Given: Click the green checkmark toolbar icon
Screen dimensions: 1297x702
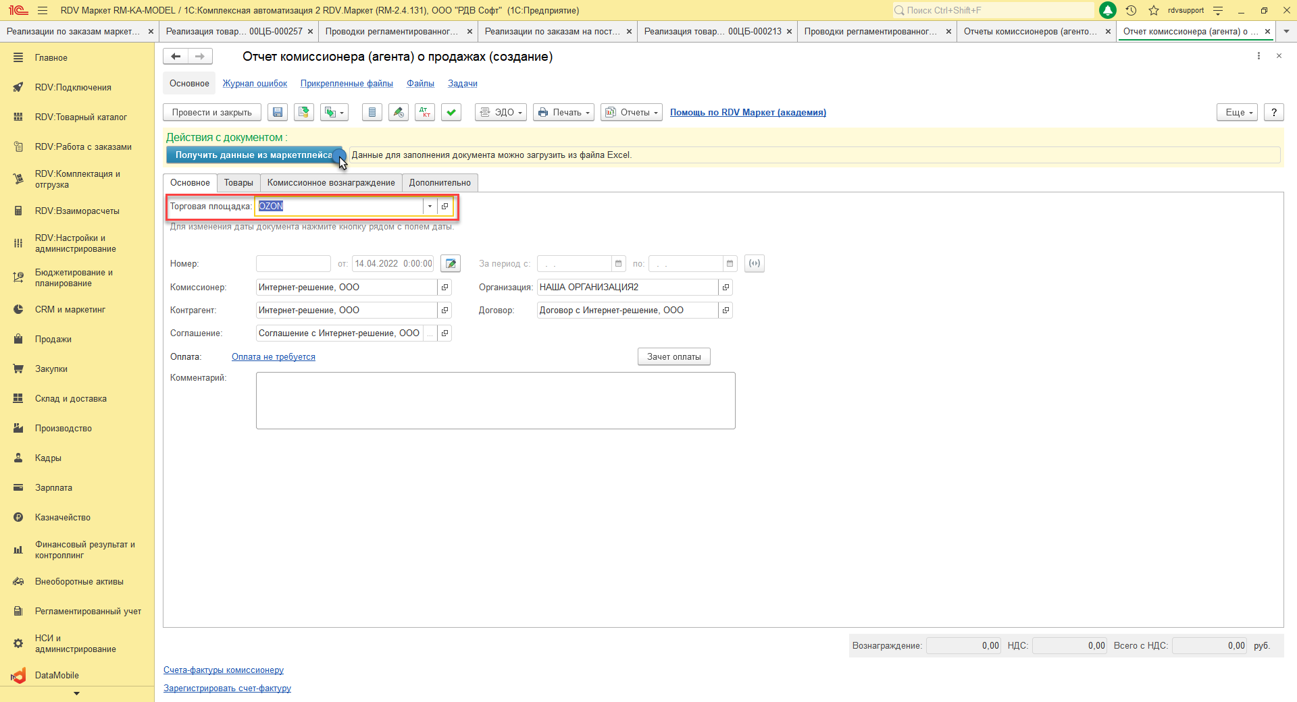Looking at the screenshot, I should click(451, 113).
